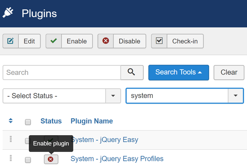Click the Edit toolbar button label
Viewport: 247px width, 166px height.
pyautogui.click(x=29, y=41)
